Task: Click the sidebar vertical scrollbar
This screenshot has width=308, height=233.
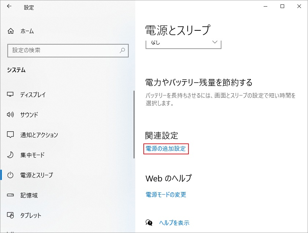Action: (134, 124)
